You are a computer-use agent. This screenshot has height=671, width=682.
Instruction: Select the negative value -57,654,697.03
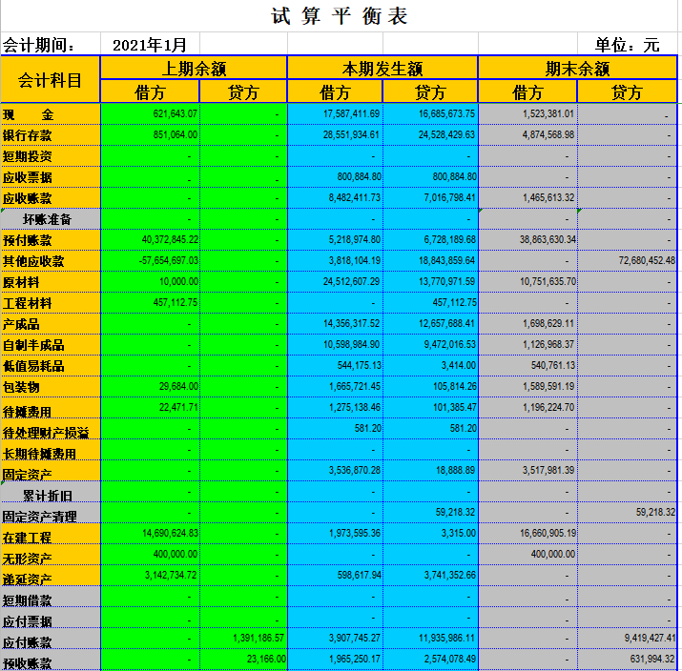pos(150,261)
